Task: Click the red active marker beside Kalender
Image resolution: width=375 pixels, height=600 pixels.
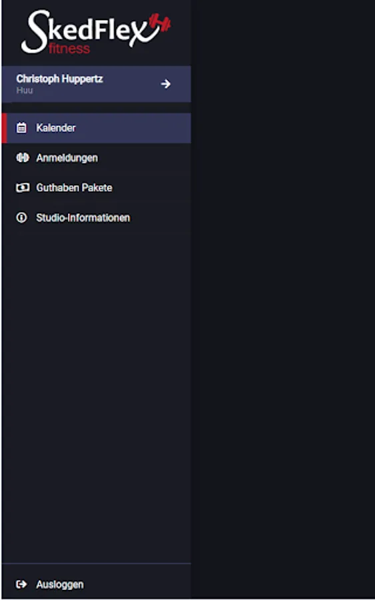Action: click(x=4, y=128)
